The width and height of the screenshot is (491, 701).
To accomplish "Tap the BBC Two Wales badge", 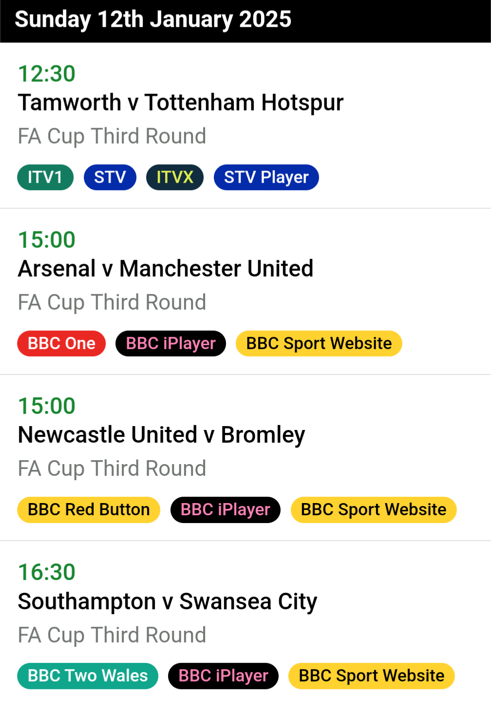I will [88, 676].
